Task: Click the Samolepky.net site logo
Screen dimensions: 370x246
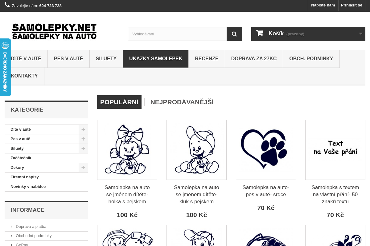Action: (54, 31)
